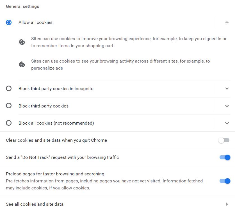Click the Send a Do Not Track label

pos(62,157)
